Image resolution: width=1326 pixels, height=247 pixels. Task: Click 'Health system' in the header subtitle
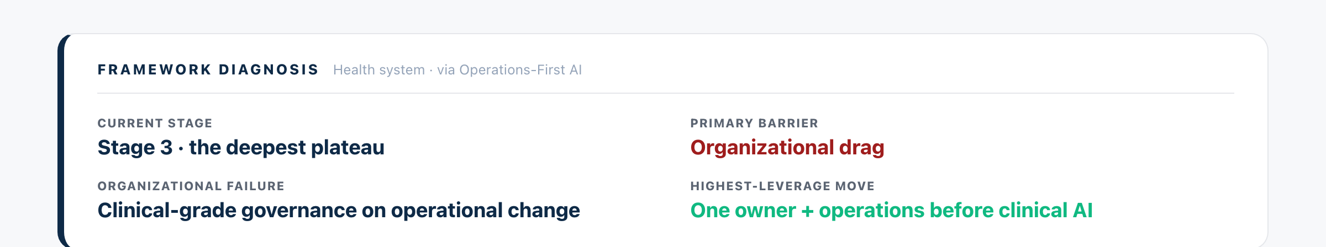click(379, 70)
